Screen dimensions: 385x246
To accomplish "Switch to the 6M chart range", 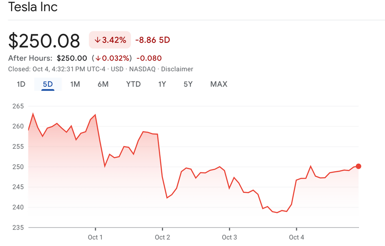I will coord(103,84).
